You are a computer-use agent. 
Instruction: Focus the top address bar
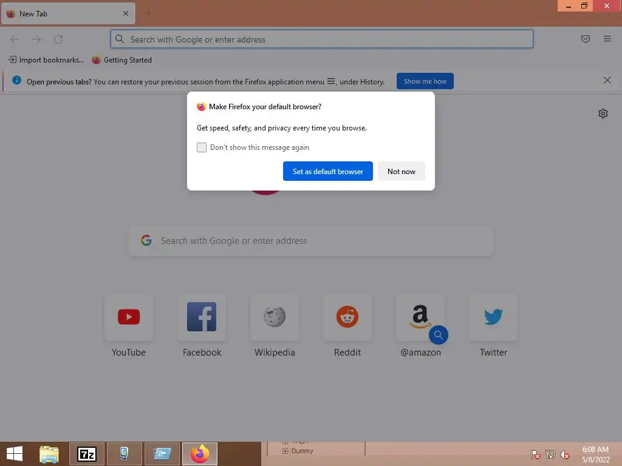pos(322,39)
